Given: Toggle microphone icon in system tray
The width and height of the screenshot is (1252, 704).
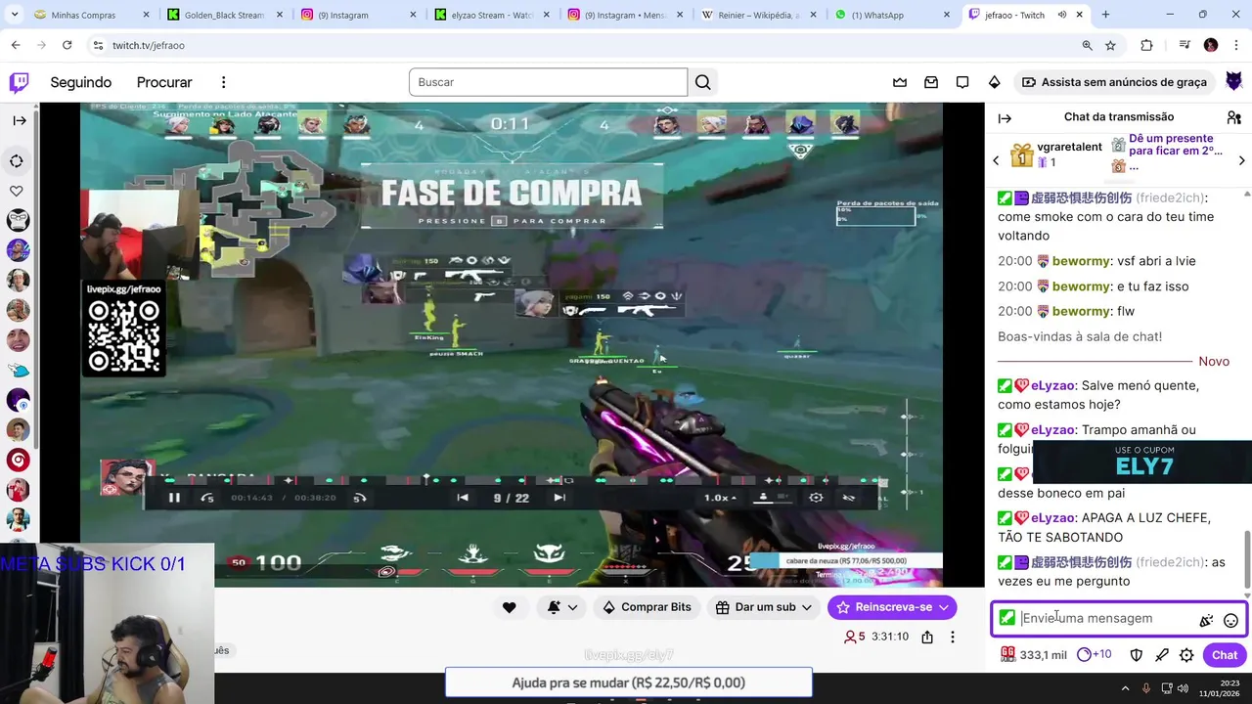Looking at the screenshot, I should [x=1146, y=688].
